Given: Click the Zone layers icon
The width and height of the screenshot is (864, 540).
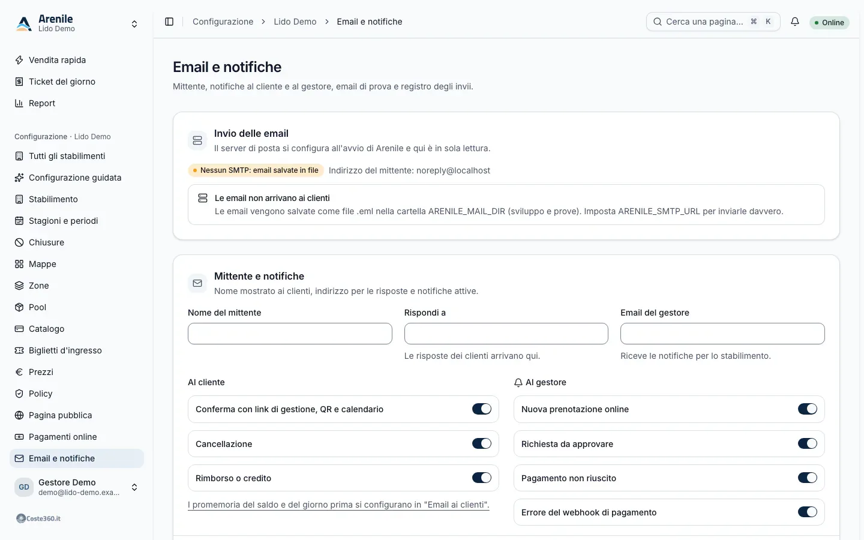Looking at the screenshot, I should pyautogui.click(x=19, y=286).
